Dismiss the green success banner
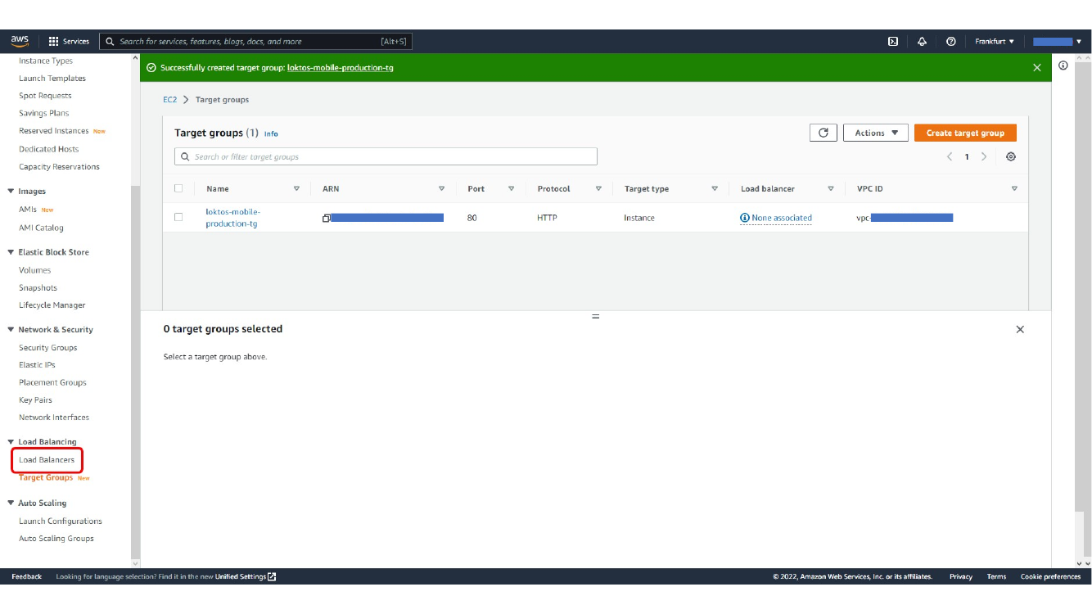This screenshot has width=1092, height=614. coord(1037,68)
